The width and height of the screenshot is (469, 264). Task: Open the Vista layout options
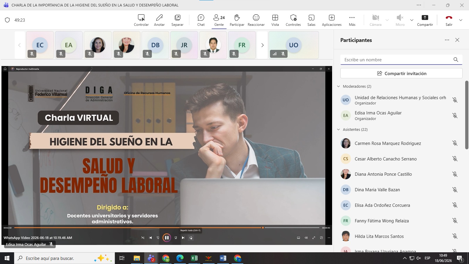click(x=275, y=20)
